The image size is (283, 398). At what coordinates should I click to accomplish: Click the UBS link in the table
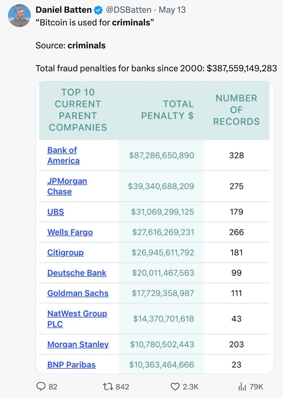55,212
